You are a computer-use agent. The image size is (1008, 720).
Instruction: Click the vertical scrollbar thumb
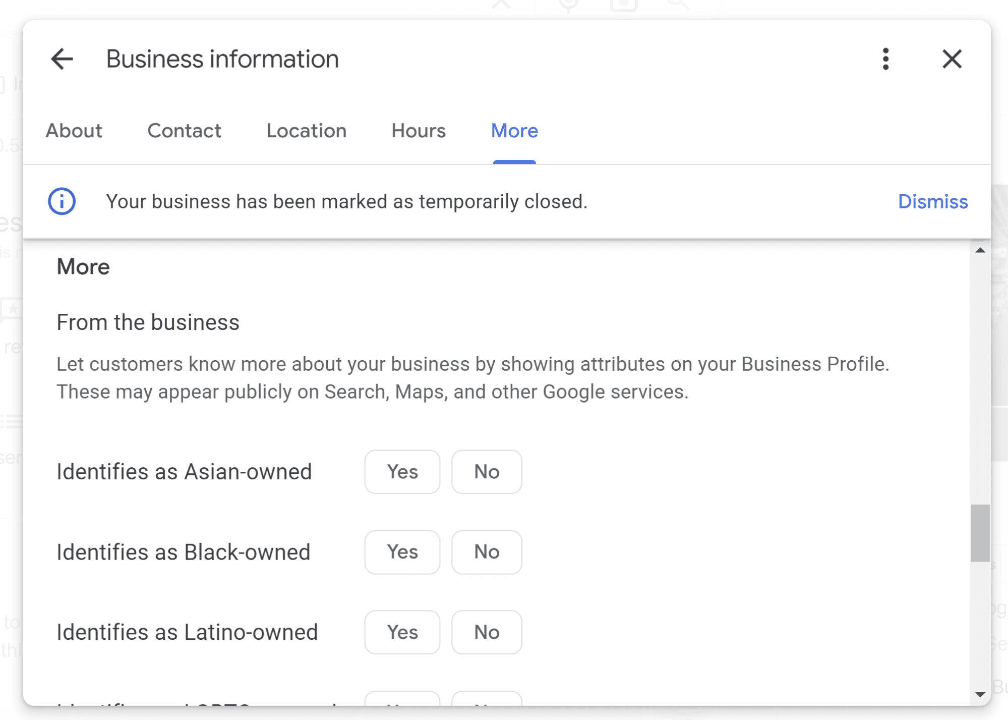point(980,533)
